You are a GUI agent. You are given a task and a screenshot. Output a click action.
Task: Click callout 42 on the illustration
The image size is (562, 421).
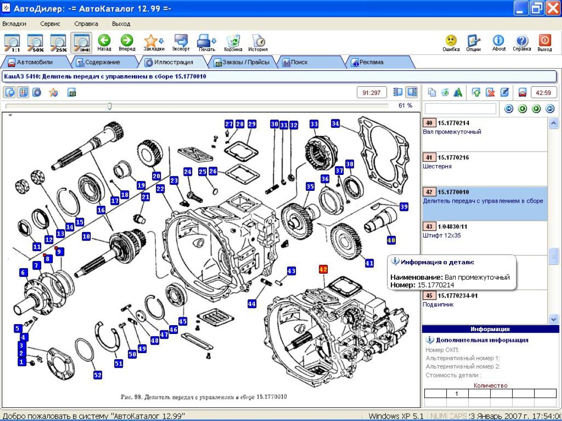point(323,269)
